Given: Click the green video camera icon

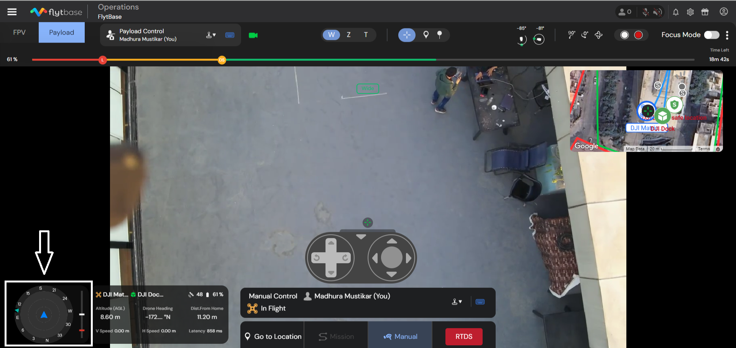Looking at the screenshot, I should (253, 35).
